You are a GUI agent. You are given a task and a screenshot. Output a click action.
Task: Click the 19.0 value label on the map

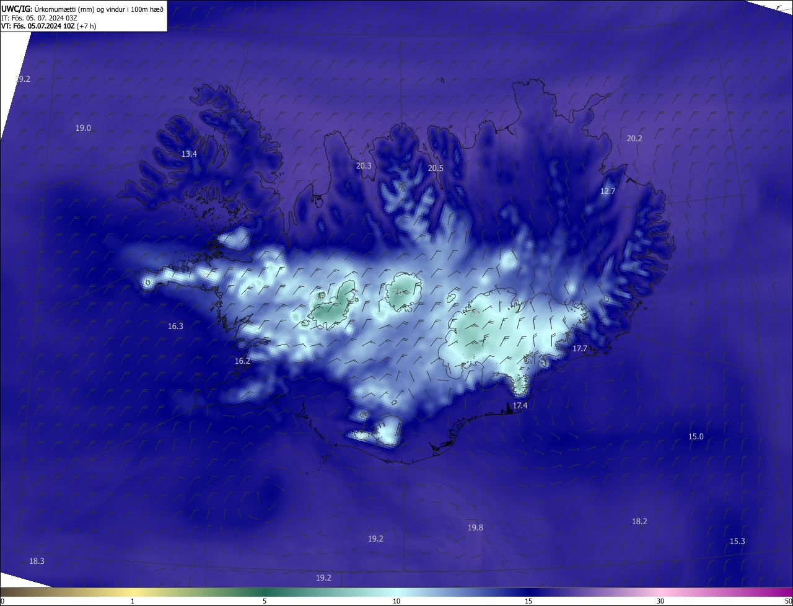84,128
